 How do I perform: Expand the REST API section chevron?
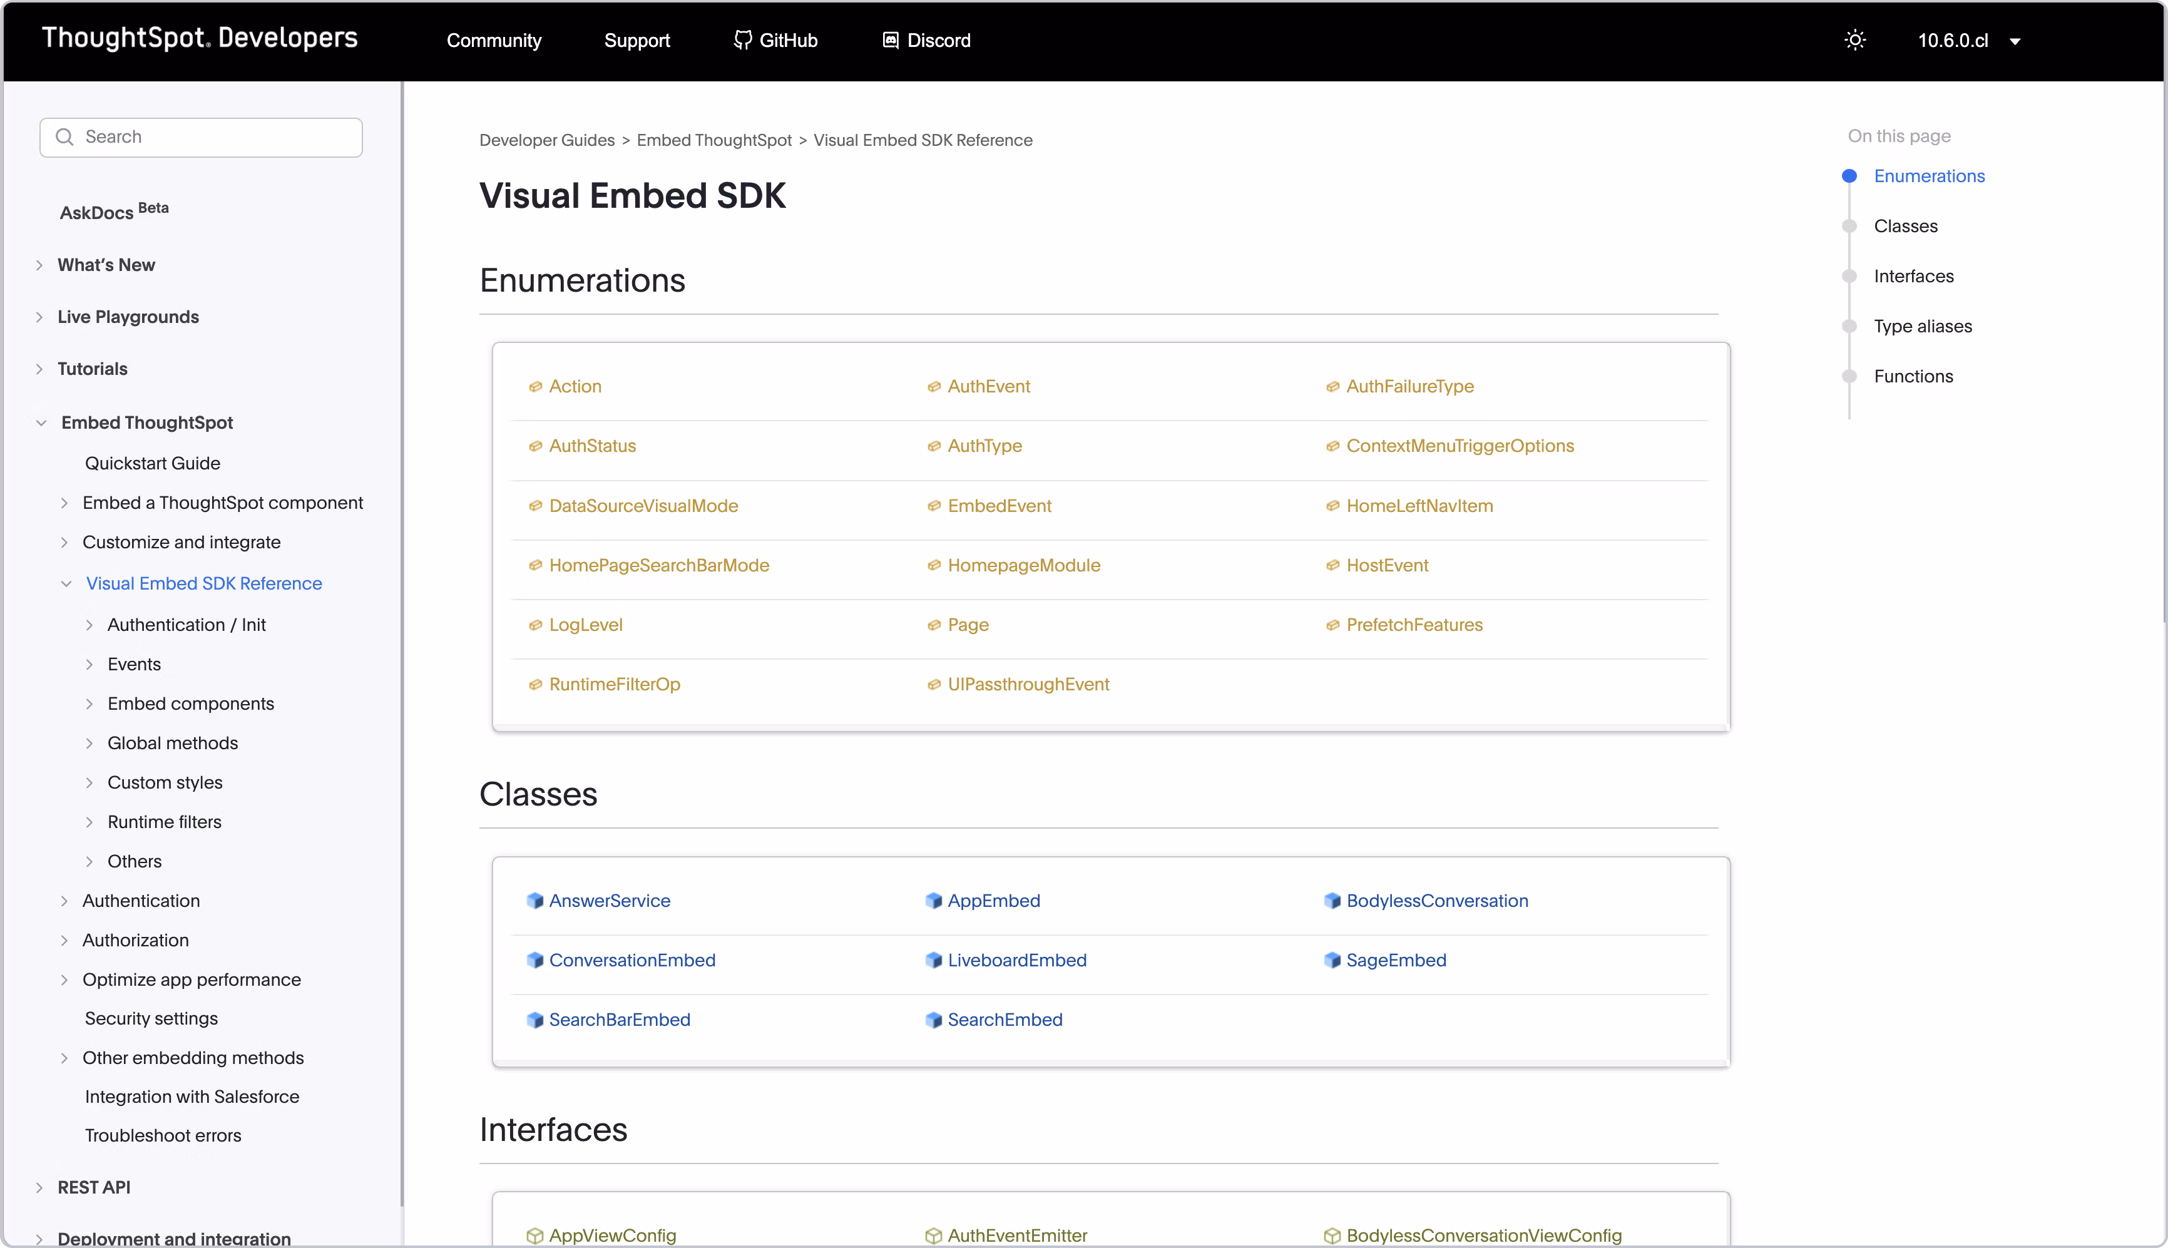click(x=39, y=1187)
